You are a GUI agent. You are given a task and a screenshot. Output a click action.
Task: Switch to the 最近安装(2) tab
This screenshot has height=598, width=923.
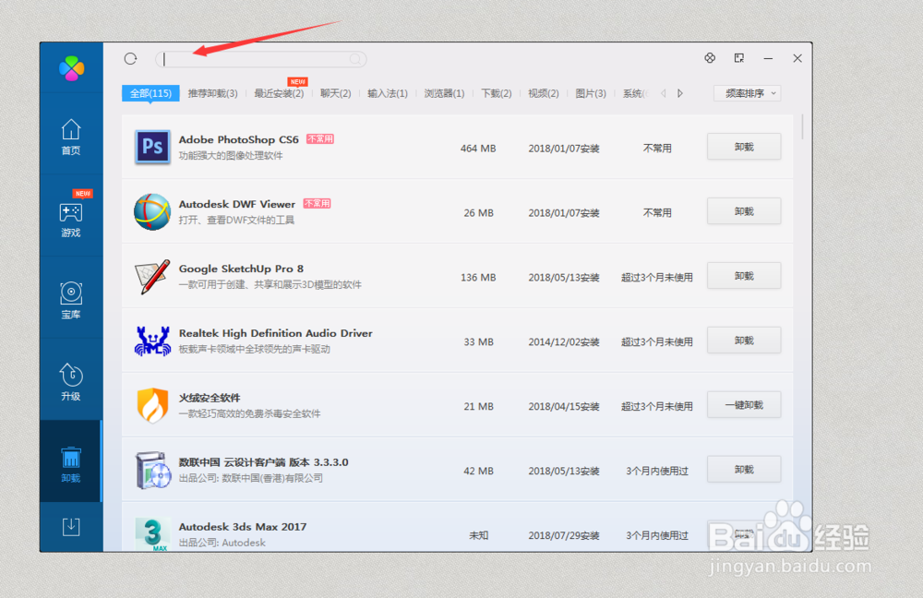pos(279,93)
